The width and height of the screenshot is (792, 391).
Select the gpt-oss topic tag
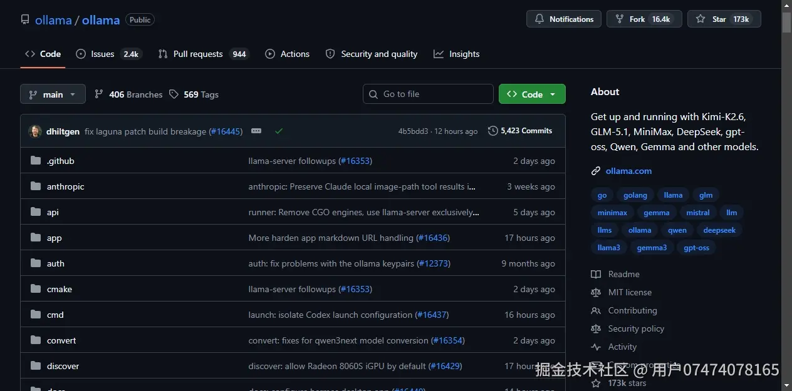[x=697, y=248]
